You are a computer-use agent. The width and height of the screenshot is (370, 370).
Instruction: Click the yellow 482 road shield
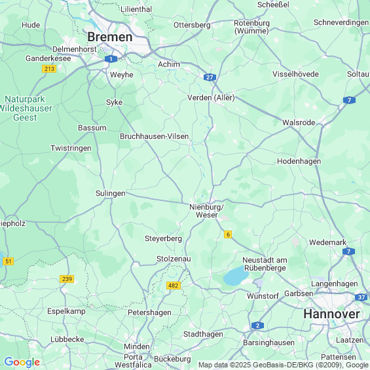point(174,286)
